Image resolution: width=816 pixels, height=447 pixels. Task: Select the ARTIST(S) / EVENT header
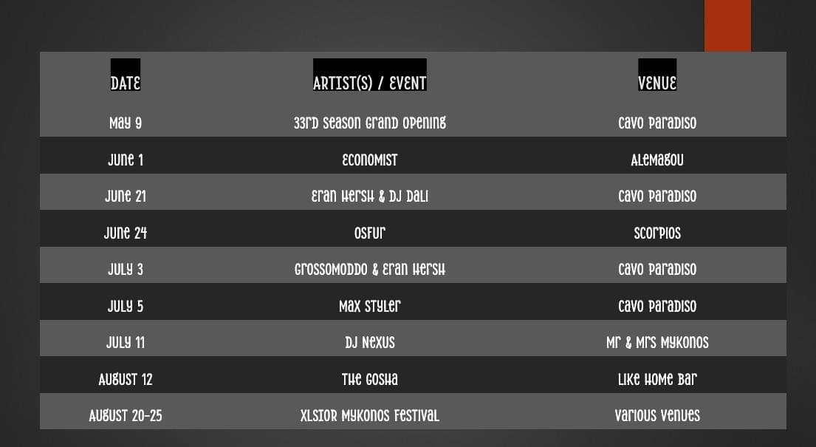click(369, 83)
